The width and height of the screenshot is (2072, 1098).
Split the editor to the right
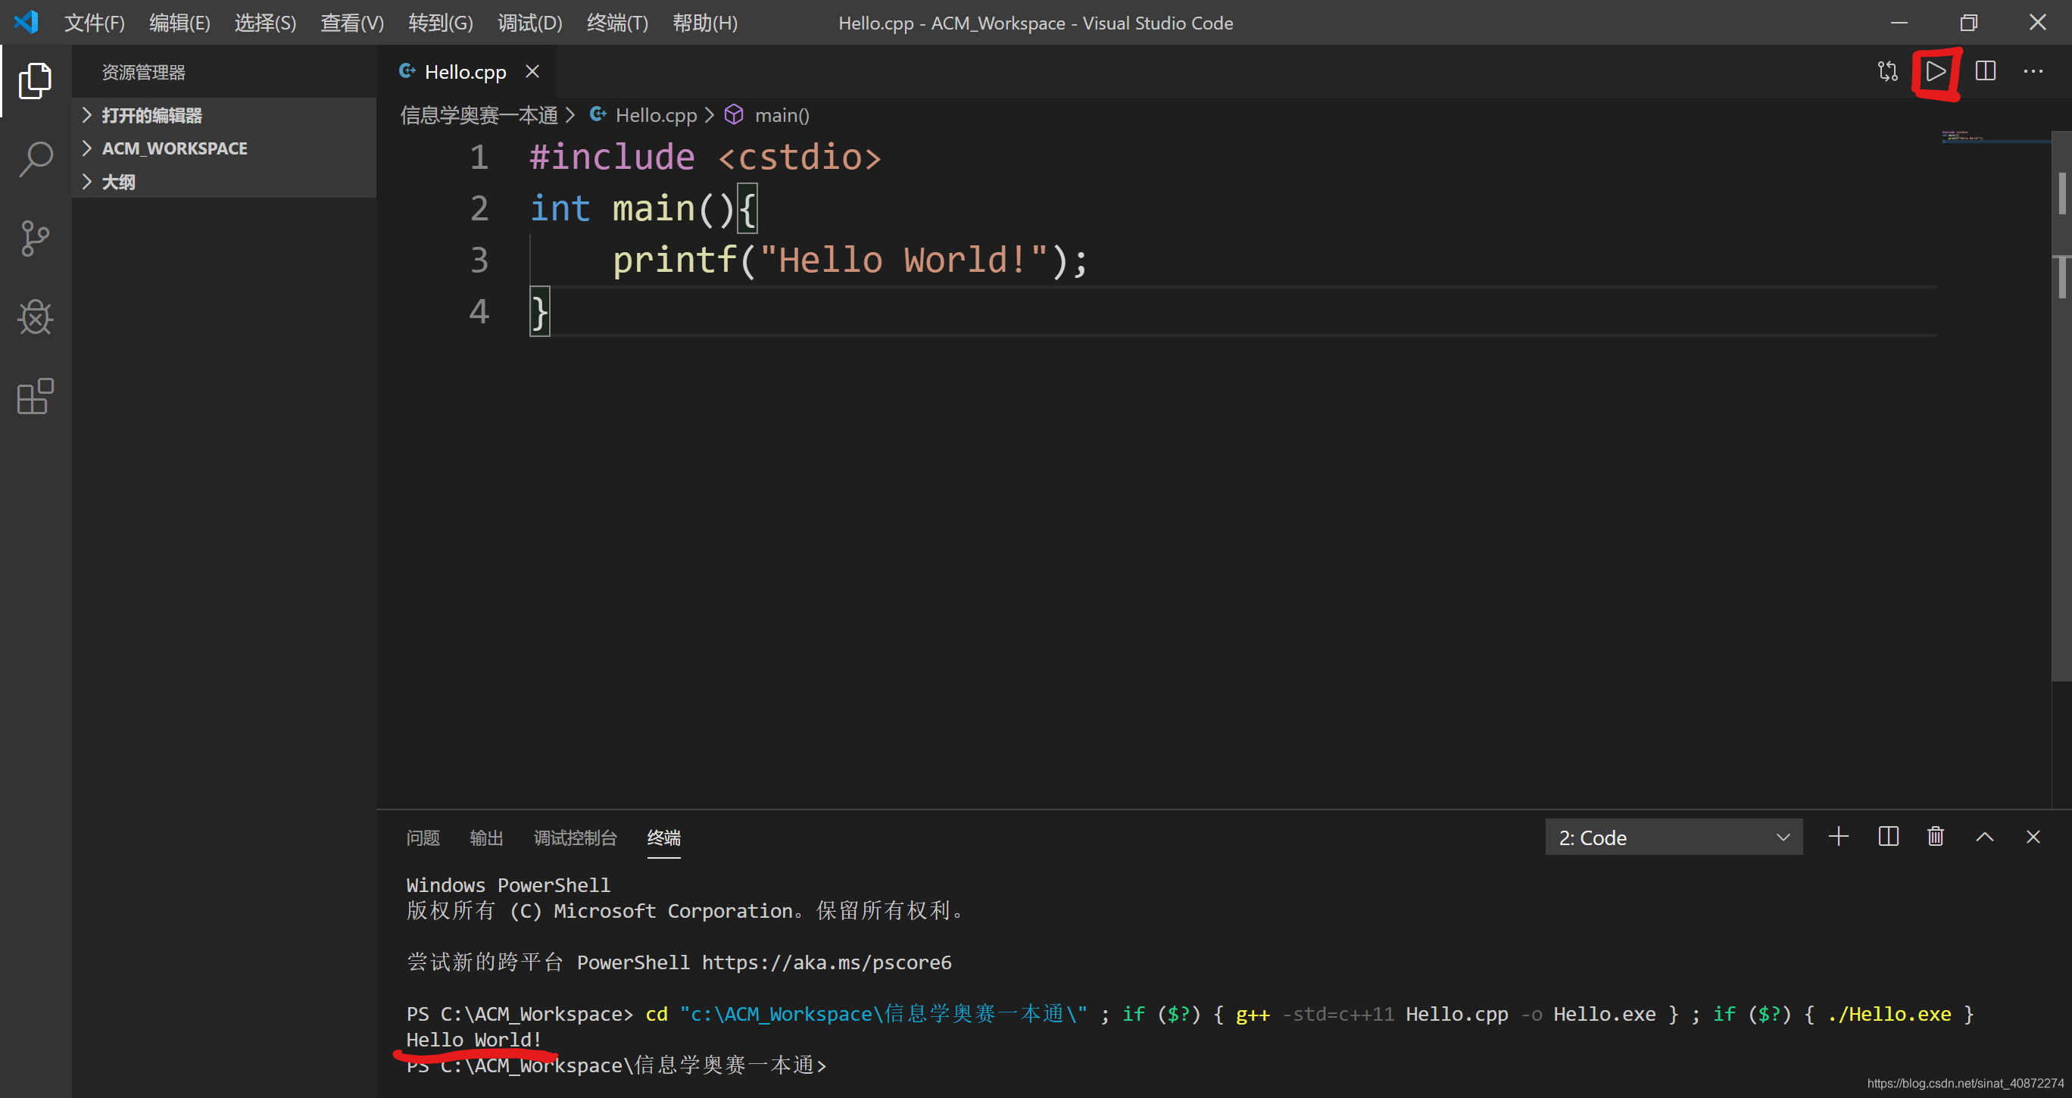tap(1985, 72)
